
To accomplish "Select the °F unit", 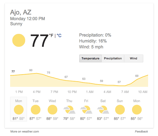I will 51,35.
